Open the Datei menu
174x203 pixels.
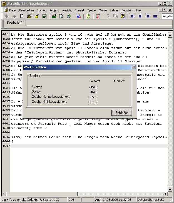pos(13,10)
